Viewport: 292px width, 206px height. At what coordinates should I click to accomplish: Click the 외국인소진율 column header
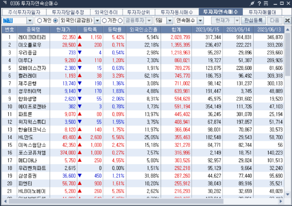point(144,30)
